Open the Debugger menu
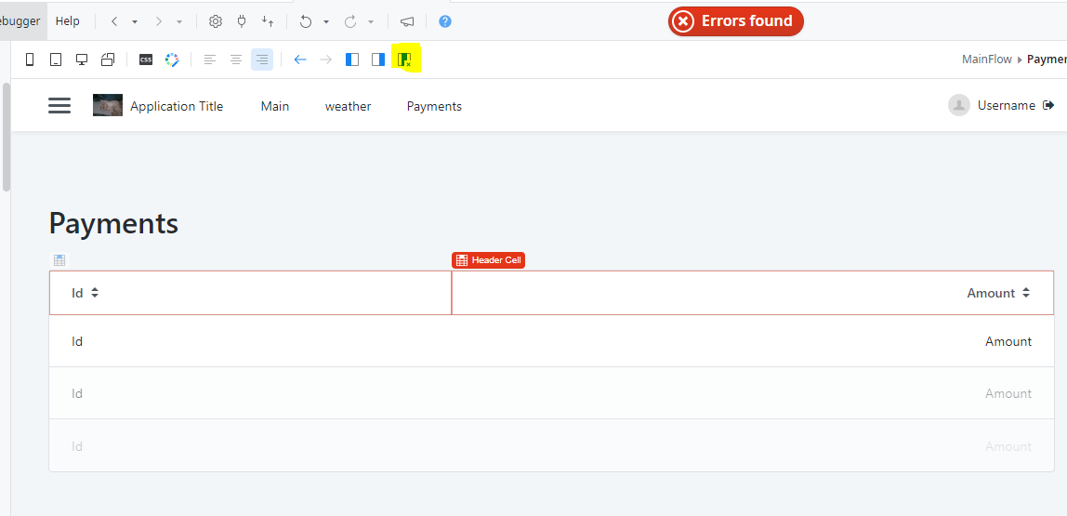Viewport: 1067px width, 516px height. 23,21
